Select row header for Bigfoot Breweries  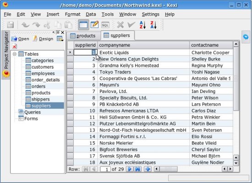pos(70,150)
